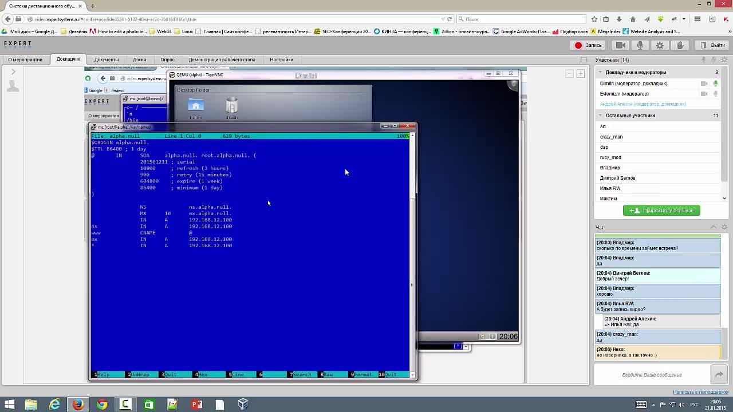The height and width of the screenshot is (412, 733).
Task: Send chat message with the arrow icon
Action: pos(719,375)
